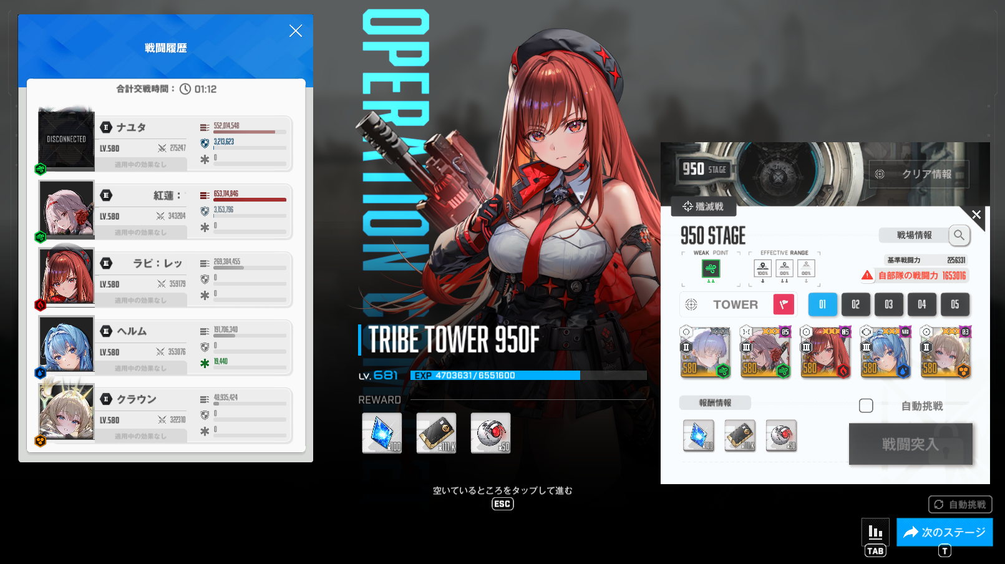Switch to squad tab 02

(855, 304)
